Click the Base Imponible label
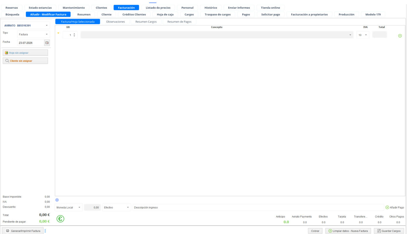This screenshot has width=407, height=234. click(12, 197)
